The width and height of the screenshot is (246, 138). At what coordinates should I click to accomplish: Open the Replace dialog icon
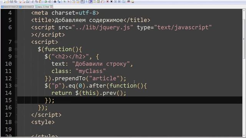tap(59, 2)
